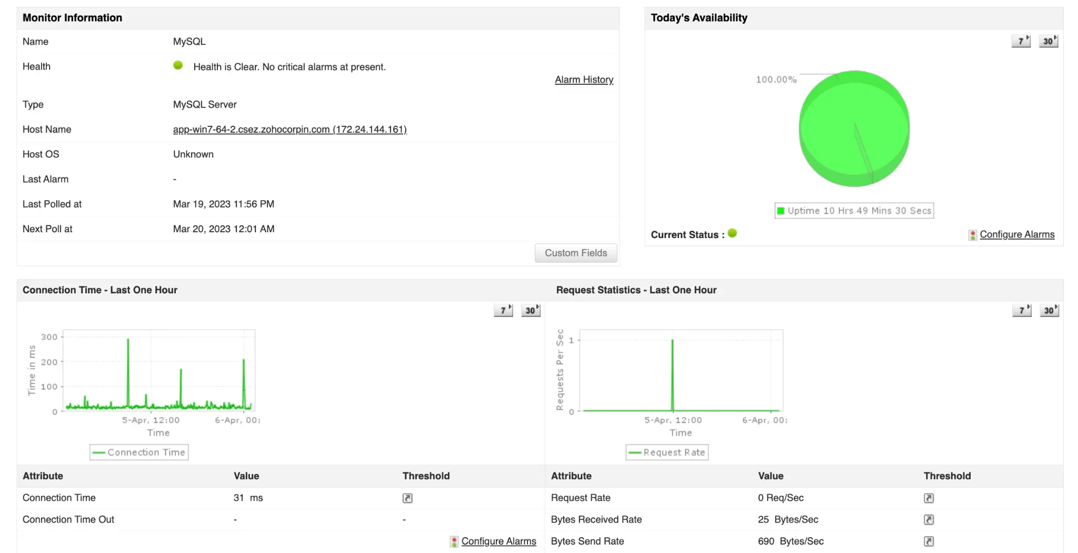Click traffic light icon next to top Configure Alarms
This screenshot has width=1078, height=553.
point(972,234)
